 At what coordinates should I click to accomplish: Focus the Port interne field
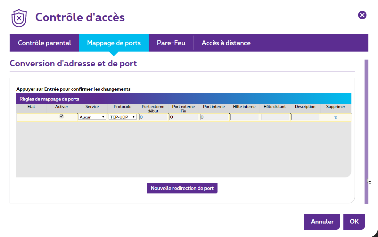214,117
